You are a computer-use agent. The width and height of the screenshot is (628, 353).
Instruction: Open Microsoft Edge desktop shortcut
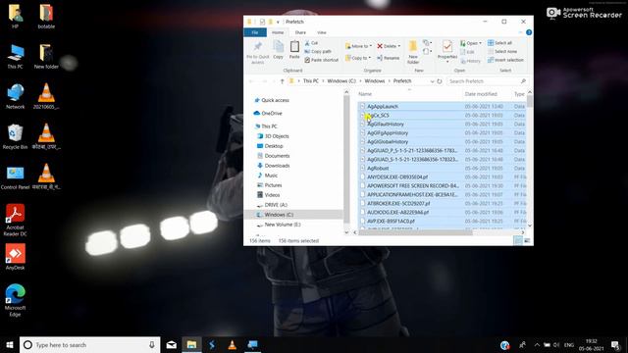[x=16, y=300]
